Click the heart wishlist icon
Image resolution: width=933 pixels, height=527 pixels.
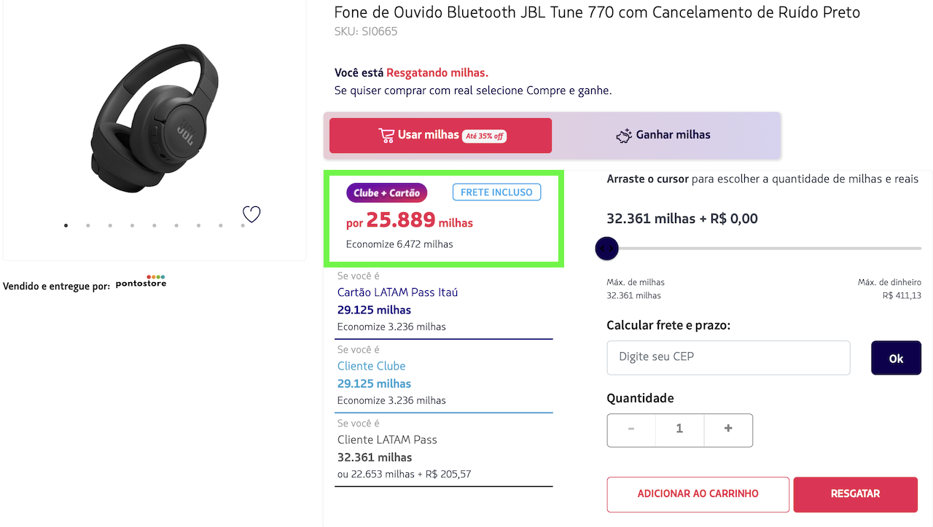[x=251, y=214]
